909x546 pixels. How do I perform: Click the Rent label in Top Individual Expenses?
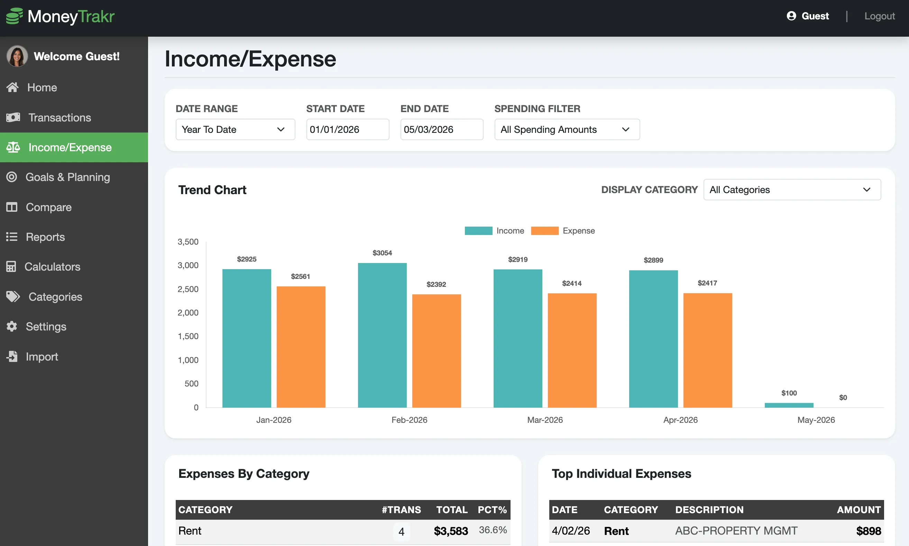point(616,531)
